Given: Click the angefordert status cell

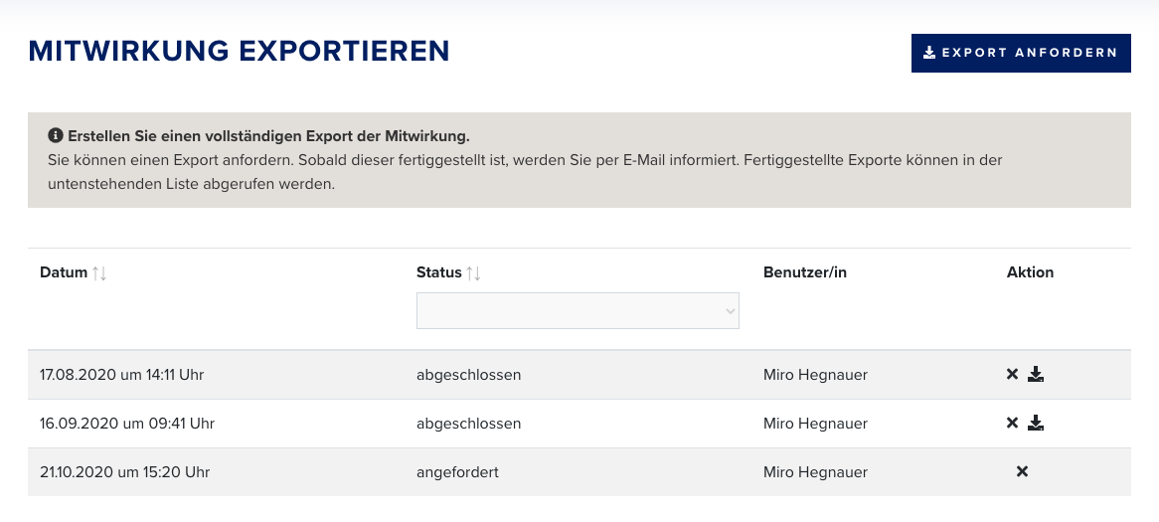Looking at the screenshot, I should [457, 471].
